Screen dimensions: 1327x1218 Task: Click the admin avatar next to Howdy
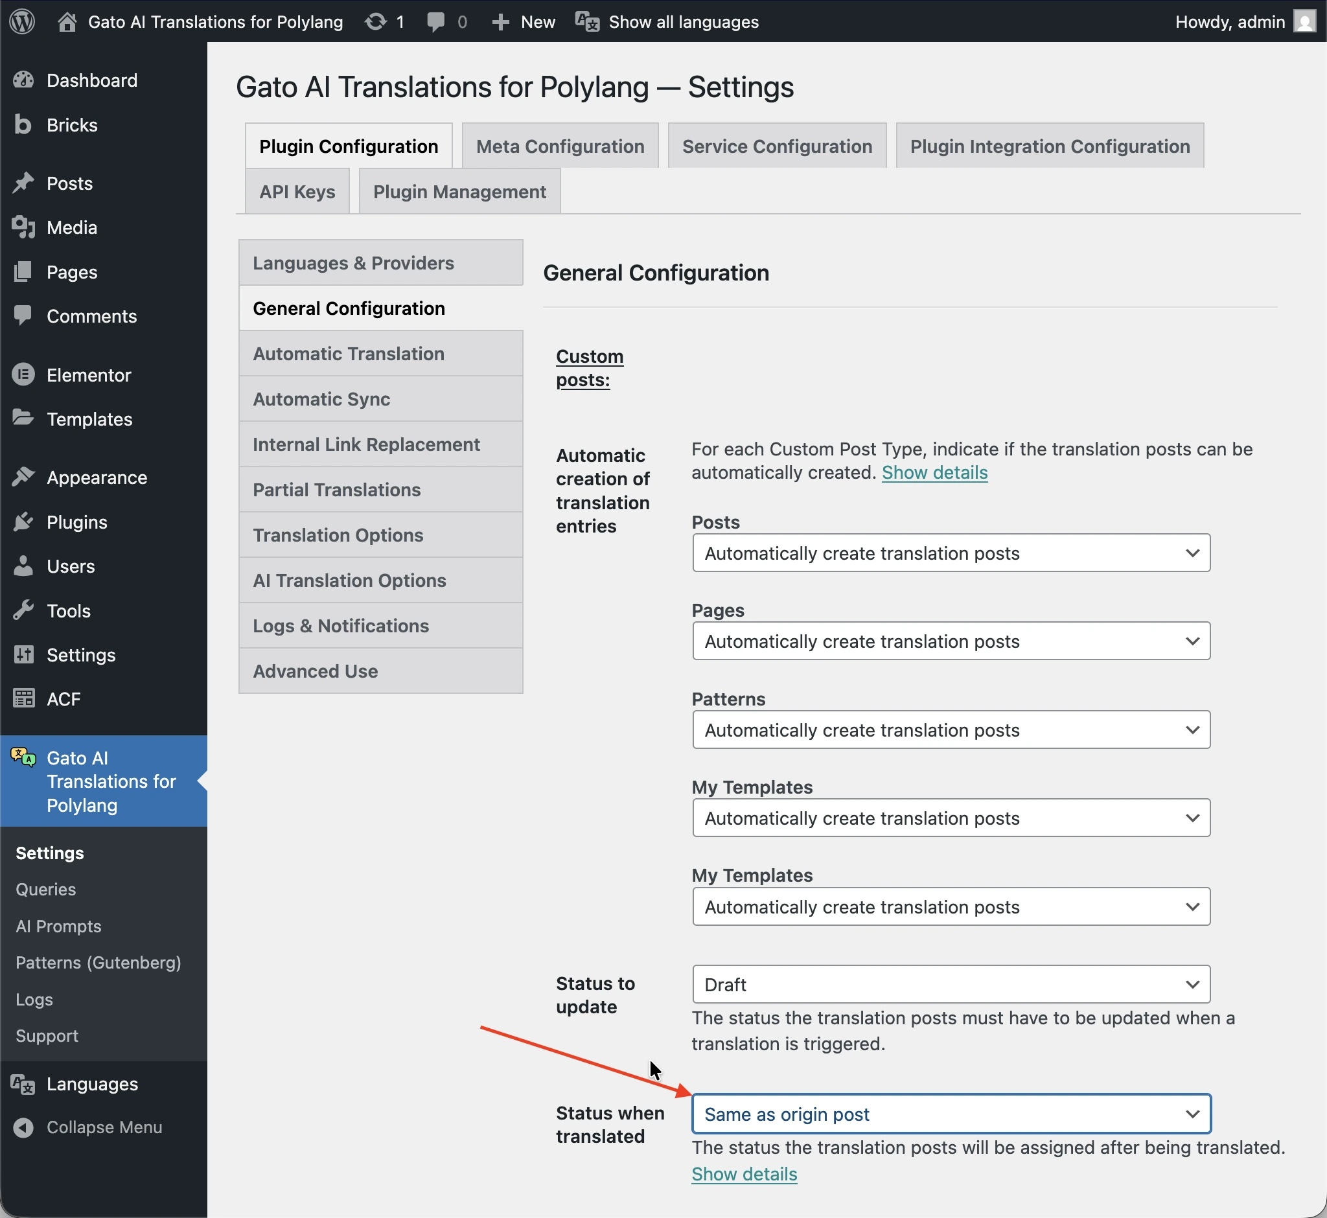click(1304, 22)
